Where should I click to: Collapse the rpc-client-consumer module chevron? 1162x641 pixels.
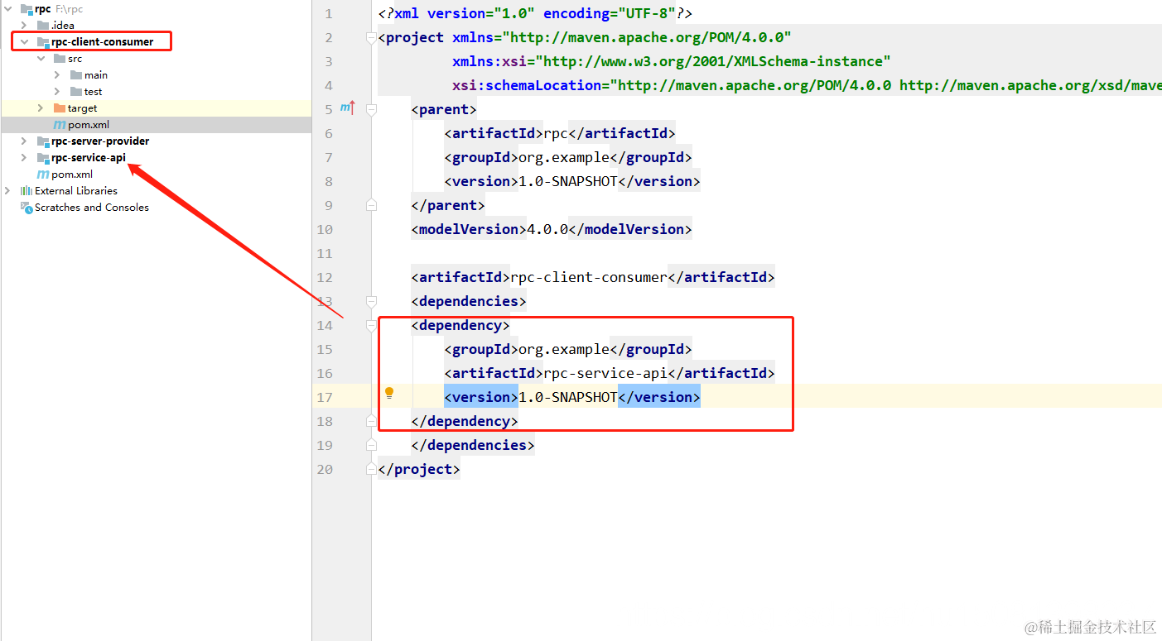24,42
